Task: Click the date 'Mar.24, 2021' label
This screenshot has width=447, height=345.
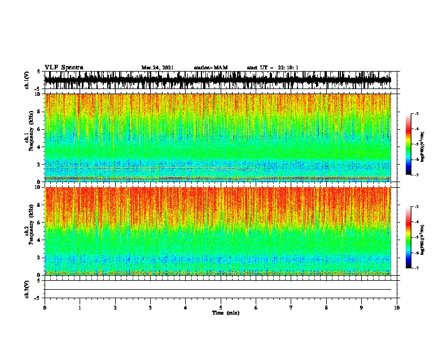Action: 157,68
